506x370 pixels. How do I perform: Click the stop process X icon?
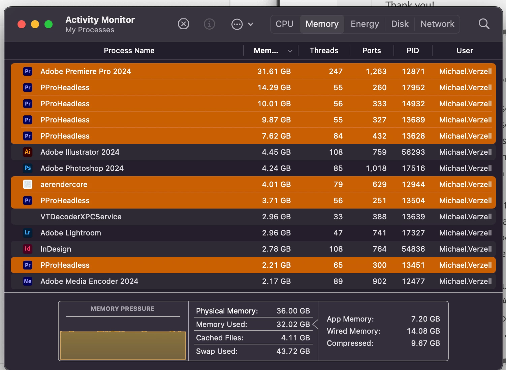click(x=184, y=24)
